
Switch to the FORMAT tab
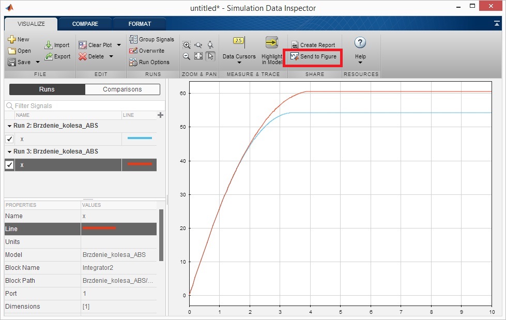140,24
